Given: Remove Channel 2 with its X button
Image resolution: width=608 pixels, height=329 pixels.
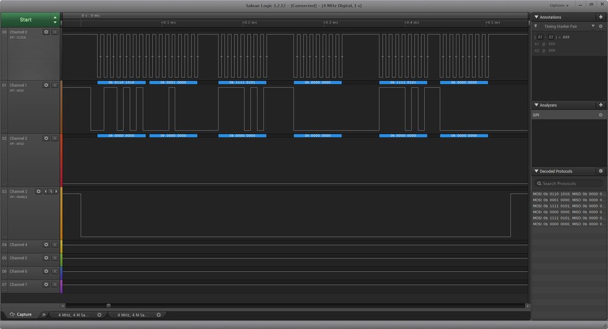Looking at the screenshot, I should pyautogui.click(x=55, y=138).
